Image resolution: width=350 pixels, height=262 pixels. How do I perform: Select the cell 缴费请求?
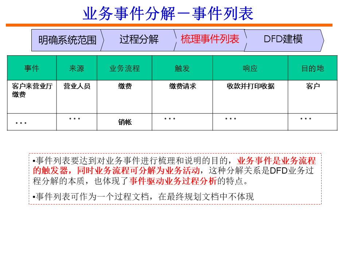pyautogui.click(x=182, y=97)
